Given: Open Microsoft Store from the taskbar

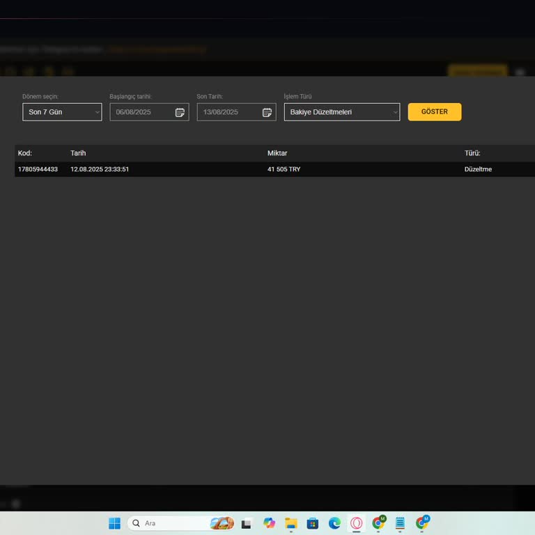Looking at the screenshot, I should 313,523.
